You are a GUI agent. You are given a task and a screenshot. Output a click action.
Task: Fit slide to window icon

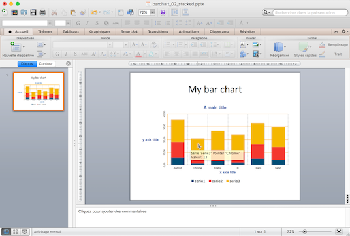click(x=339, y=232)
